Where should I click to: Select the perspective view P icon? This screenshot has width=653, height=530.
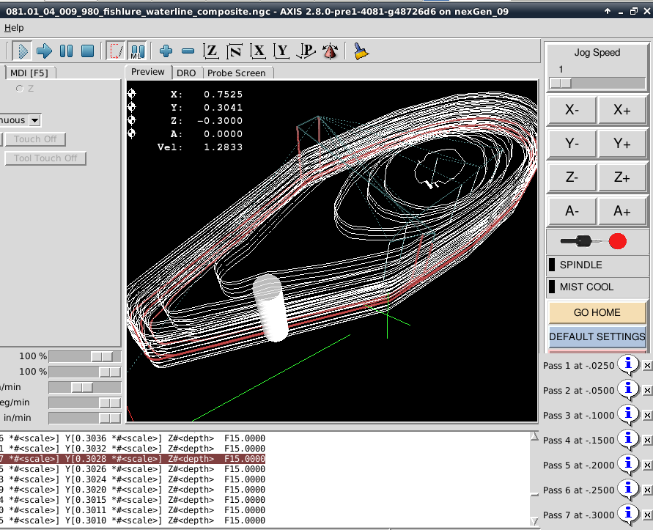306,51
